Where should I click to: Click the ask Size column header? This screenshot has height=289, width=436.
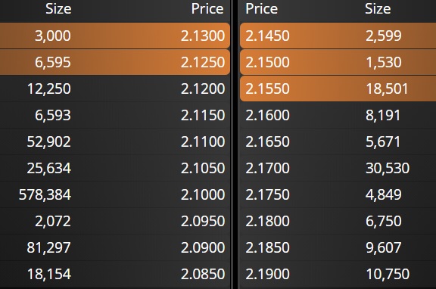pos(378,9)
